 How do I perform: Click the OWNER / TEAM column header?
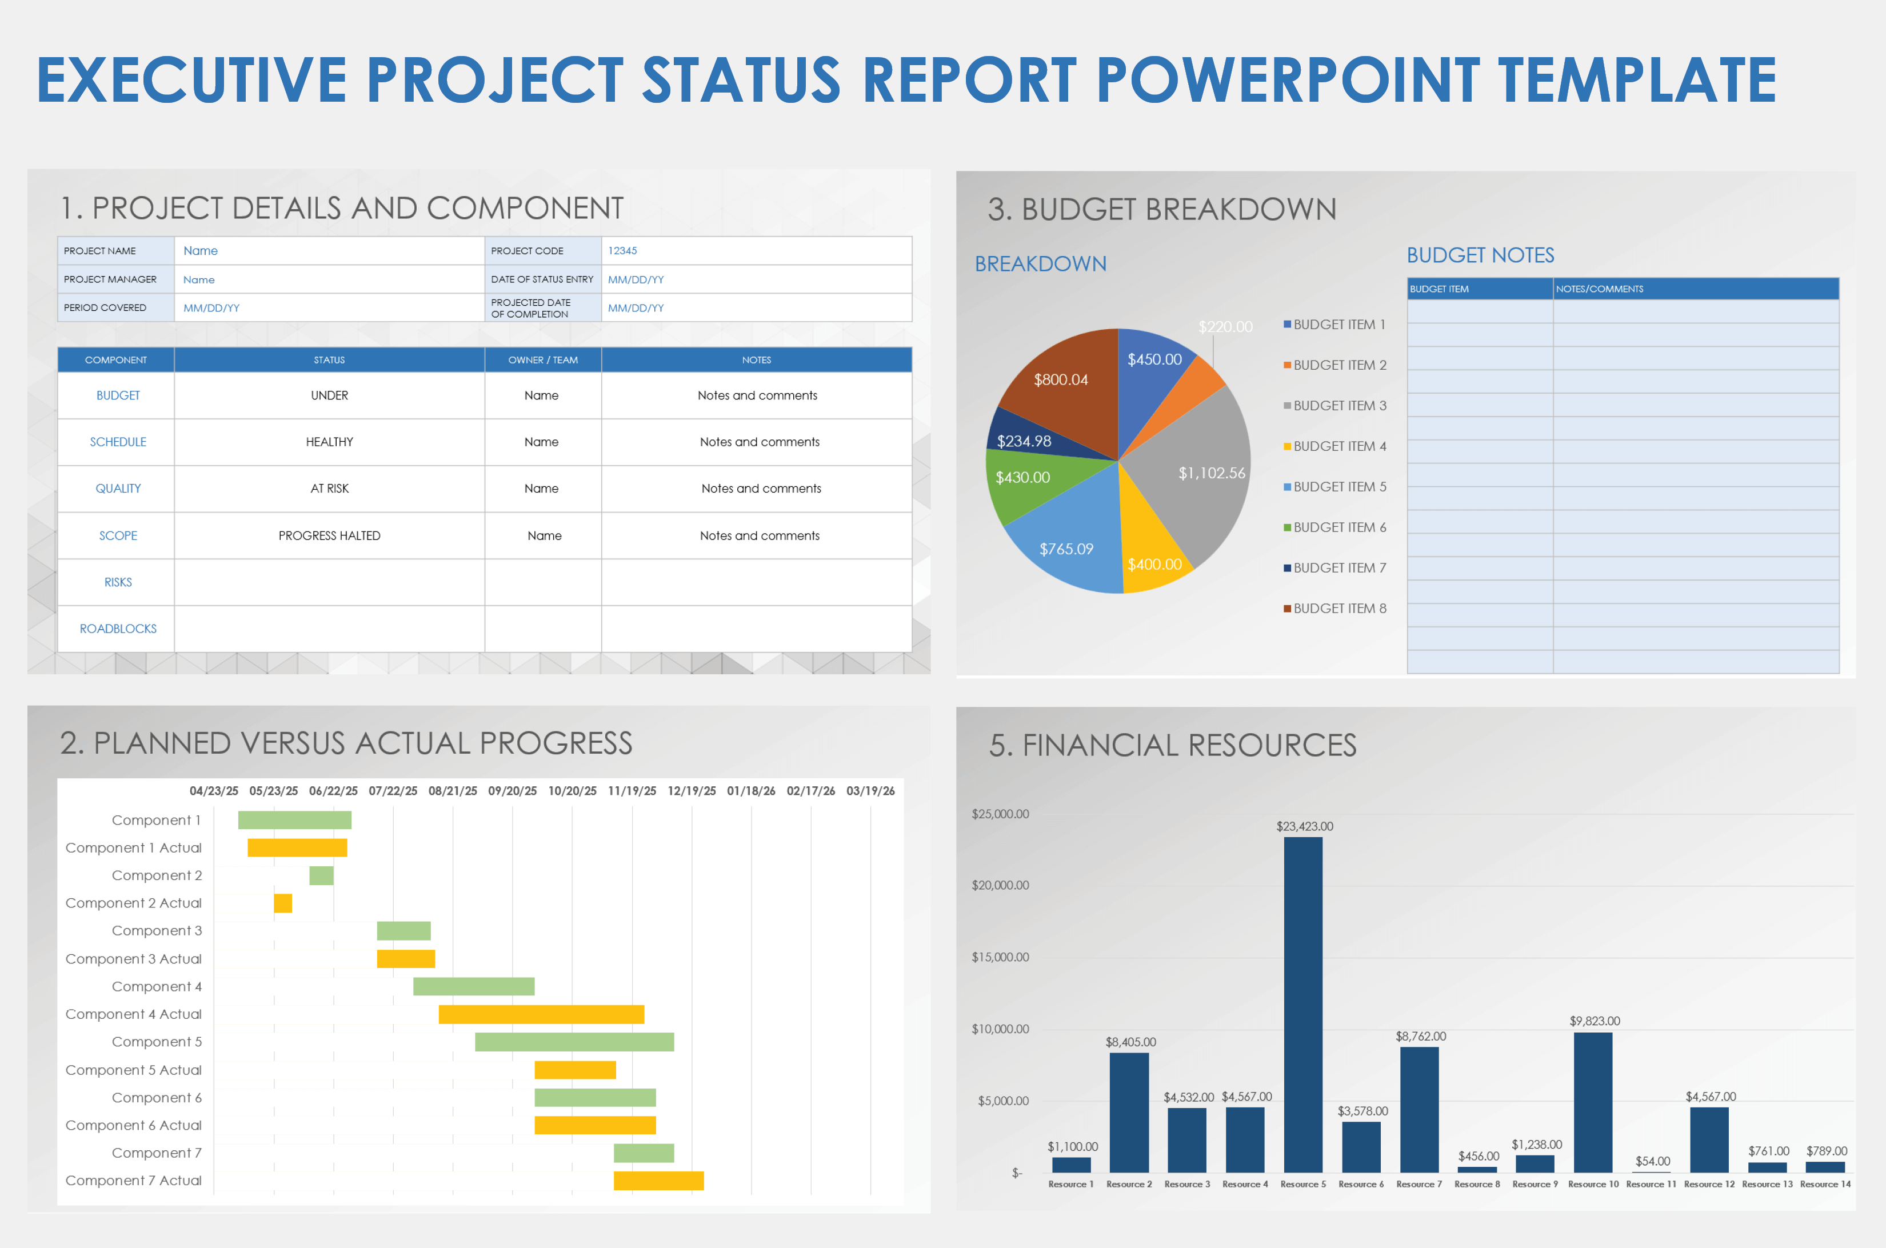(543, 360)
